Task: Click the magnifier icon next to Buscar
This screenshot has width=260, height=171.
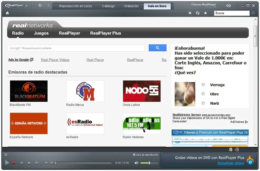Action: [253, 13]
